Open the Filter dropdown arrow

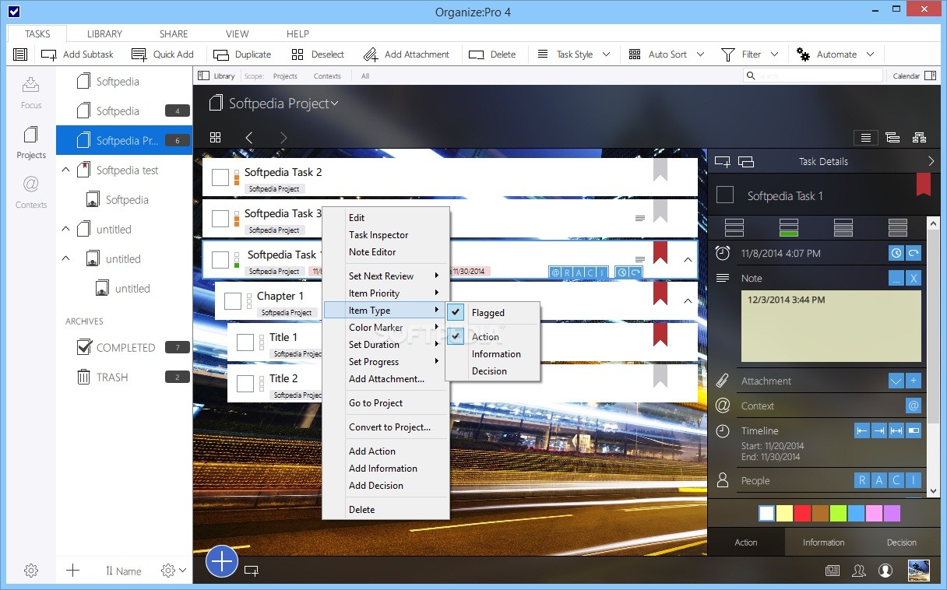[774, 54]
